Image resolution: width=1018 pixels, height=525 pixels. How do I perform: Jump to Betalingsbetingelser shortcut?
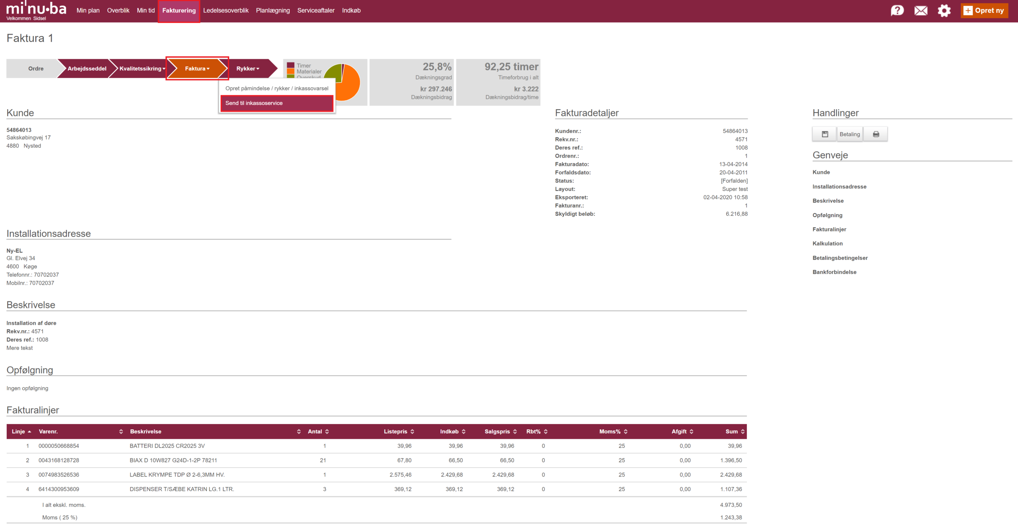click(840, 258)
